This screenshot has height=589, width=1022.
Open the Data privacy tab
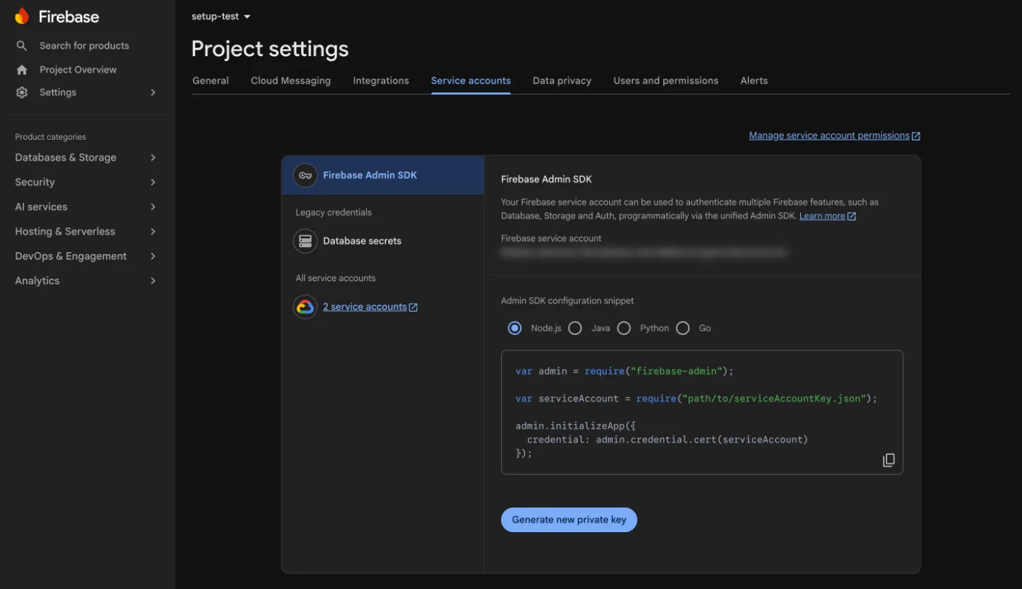point(562,81)
